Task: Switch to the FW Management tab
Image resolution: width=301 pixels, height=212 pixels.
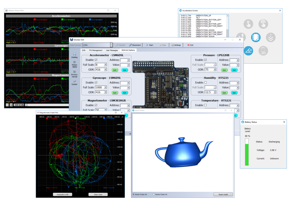Action: (95, 51)
